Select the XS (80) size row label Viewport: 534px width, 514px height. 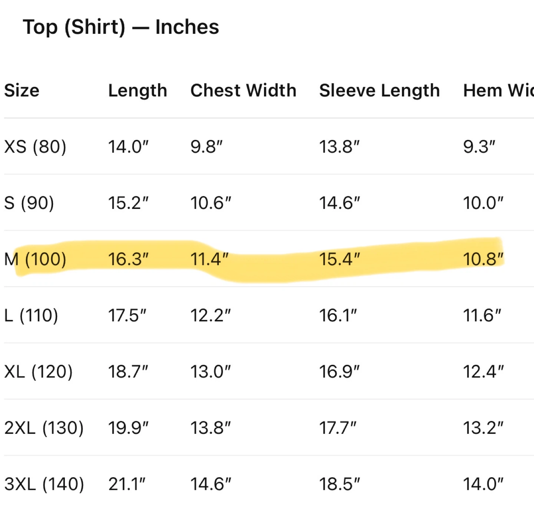pos(35,147)
